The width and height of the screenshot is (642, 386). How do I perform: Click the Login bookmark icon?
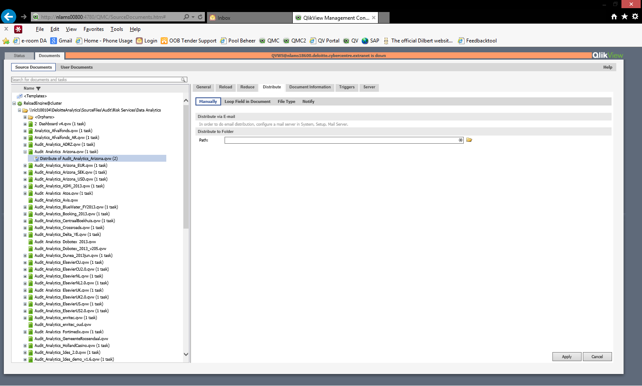pyautogui.click(x=139, y=41)
